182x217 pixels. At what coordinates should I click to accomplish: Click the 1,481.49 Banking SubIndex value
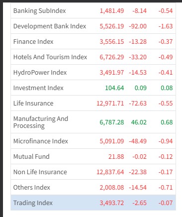coord(112,11)
